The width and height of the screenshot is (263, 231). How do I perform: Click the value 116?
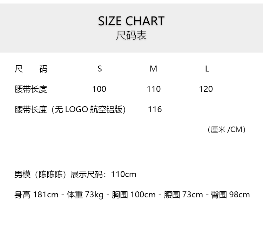coord(155,109)
